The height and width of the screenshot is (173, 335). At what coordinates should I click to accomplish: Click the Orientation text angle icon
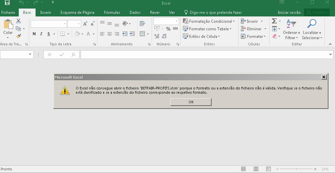[x=125, y=23]
